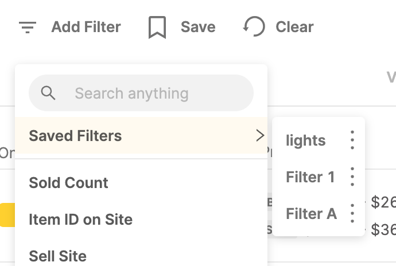Click the Clear text button

pos(294,27)
